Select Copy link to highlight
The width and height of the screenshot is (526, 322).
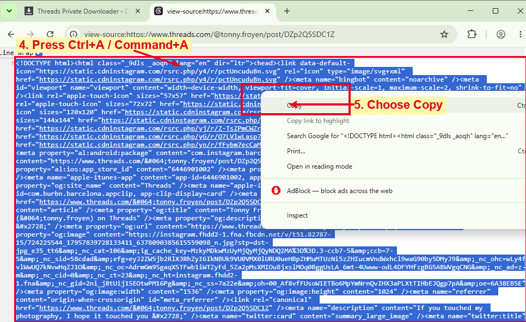click(393, 121)
